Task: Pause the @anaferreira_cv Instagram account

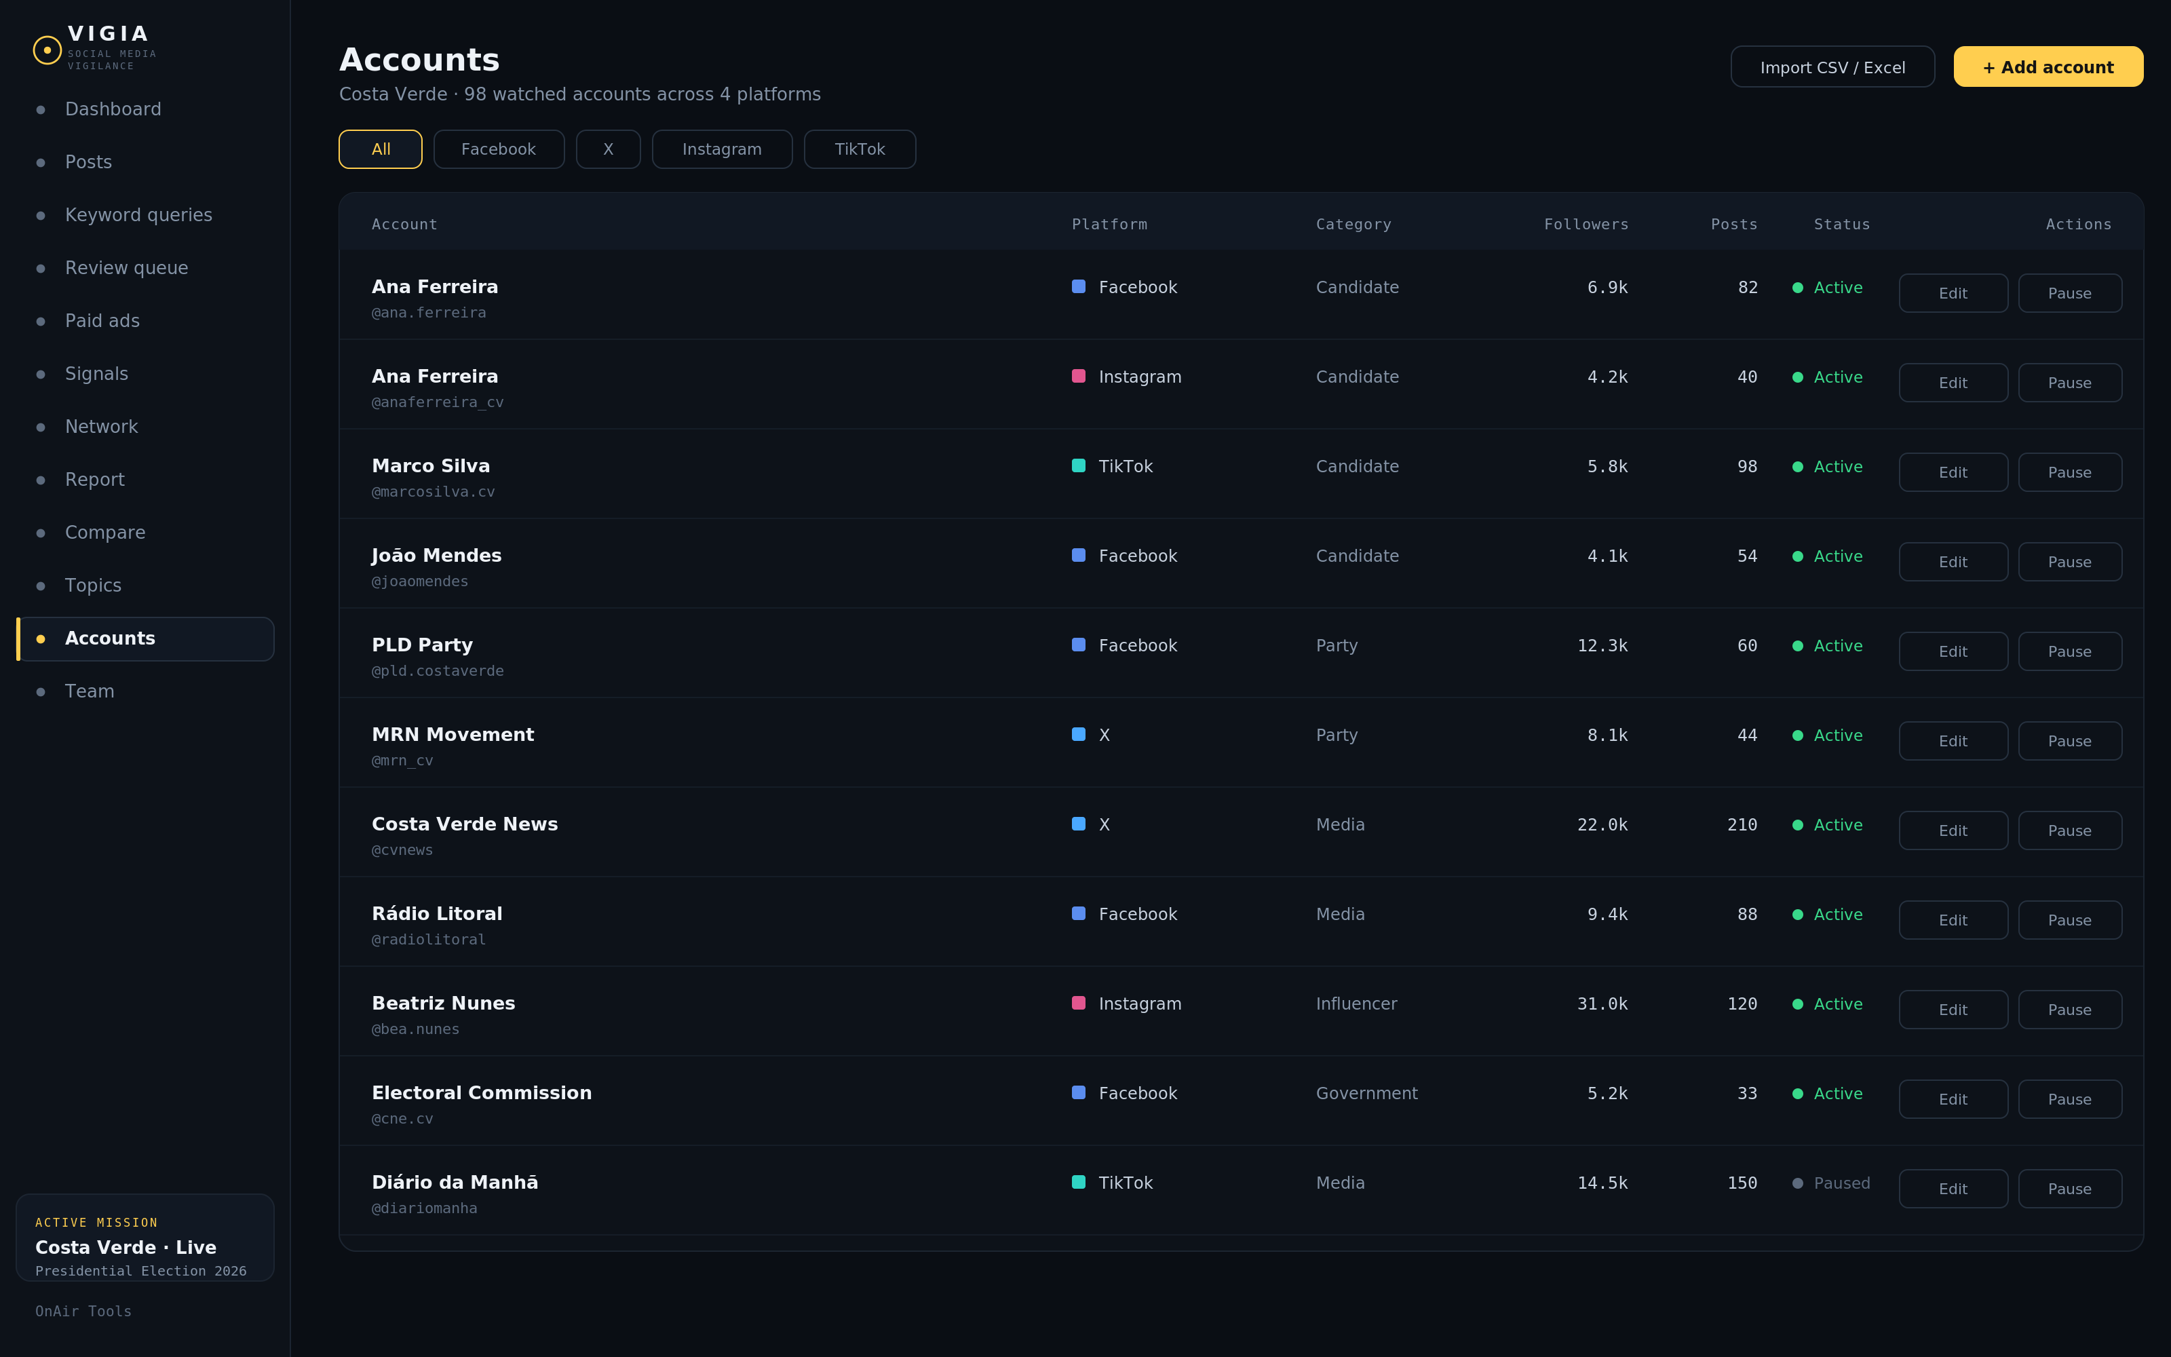Action: [2070, 383]
